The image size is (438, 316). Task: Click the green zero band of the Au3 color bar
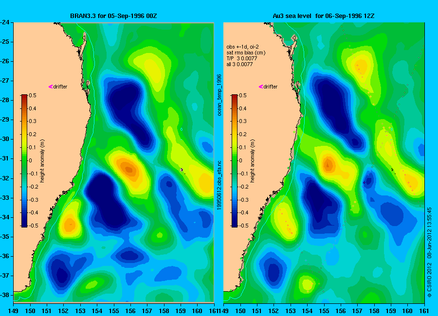[235, 161]
